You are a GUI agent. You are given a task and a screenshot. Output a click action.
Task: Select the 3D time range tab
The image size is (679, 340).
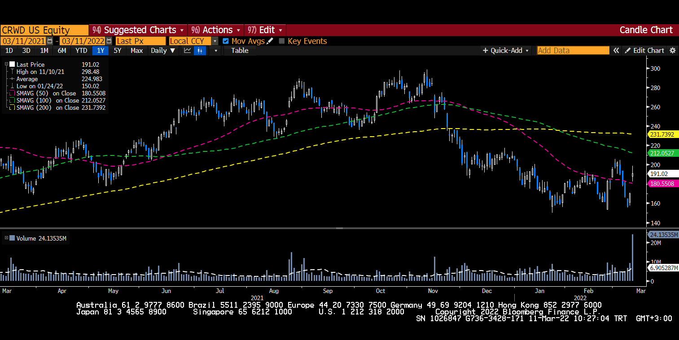pyautogui.click(x=26, y=51)
